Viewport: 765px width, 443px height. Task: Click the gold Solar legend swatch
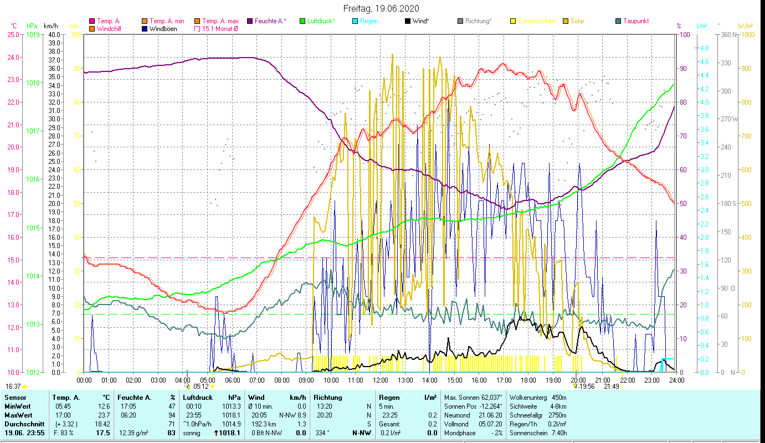point(565,21)
